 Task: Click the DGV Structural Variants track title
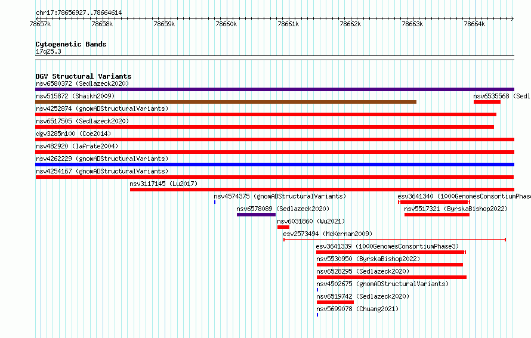pyautogui.click(x=84, y=76)
